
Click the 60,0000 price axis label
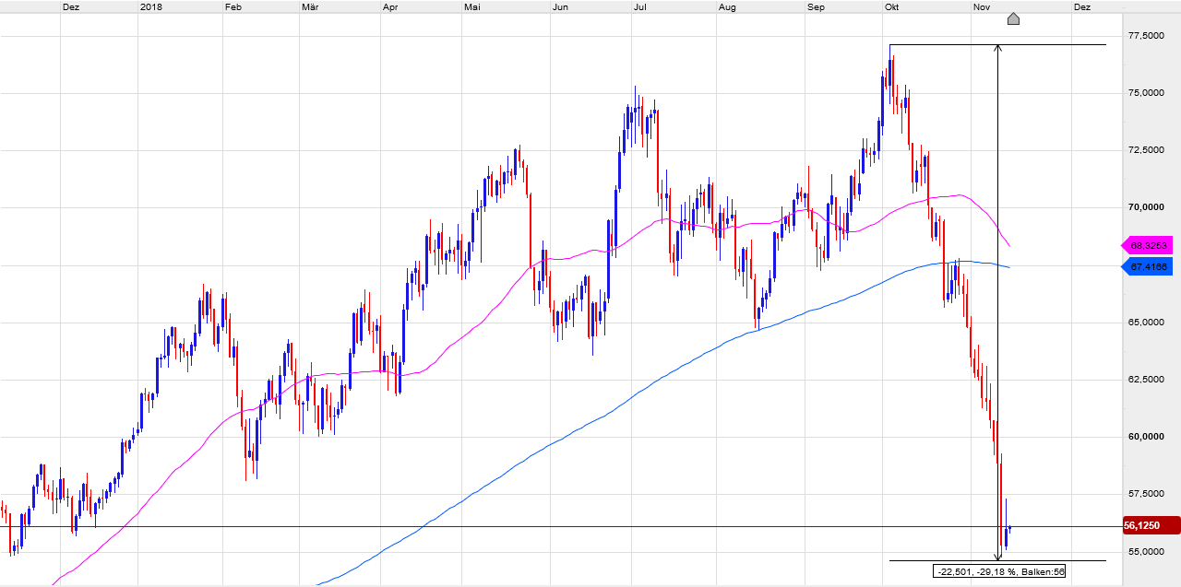coord(1144,437)
